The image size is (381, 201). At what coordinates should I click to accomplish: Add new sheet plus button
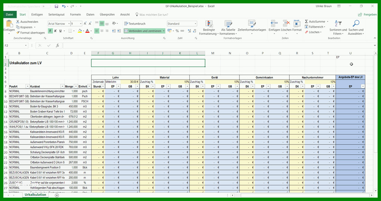[57, 195]
